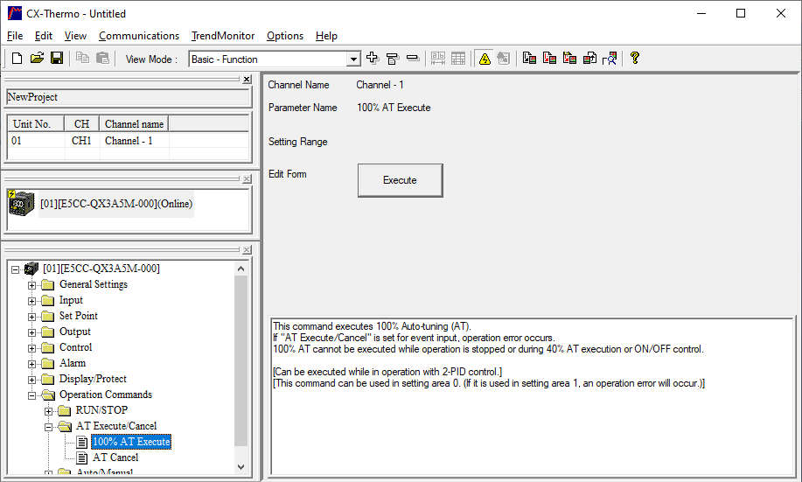Image resolution: width=802 pixels, height=482 pixels.
Task: Click the Copy toolbar icon
Action: [82, 59]
